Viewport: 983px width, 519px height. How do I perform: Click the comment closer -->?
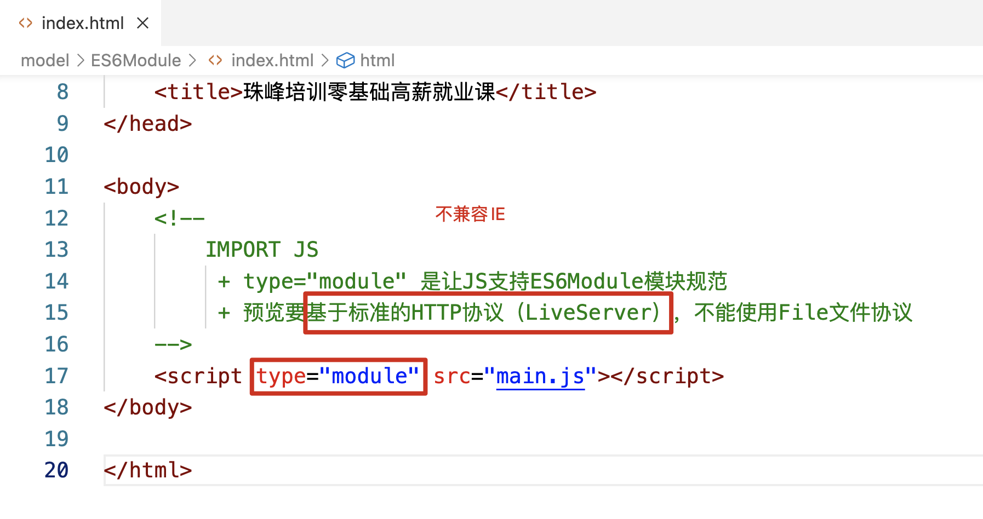click(x=173, y=344)
